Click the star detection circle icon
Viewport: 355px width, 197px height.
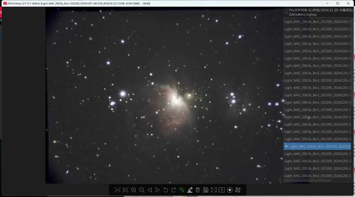pyautogui.click(x=230, y=190)
